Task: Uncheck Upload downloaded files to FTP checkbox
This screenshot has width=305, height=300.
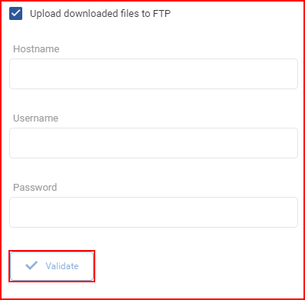Action: click(15, 13)
